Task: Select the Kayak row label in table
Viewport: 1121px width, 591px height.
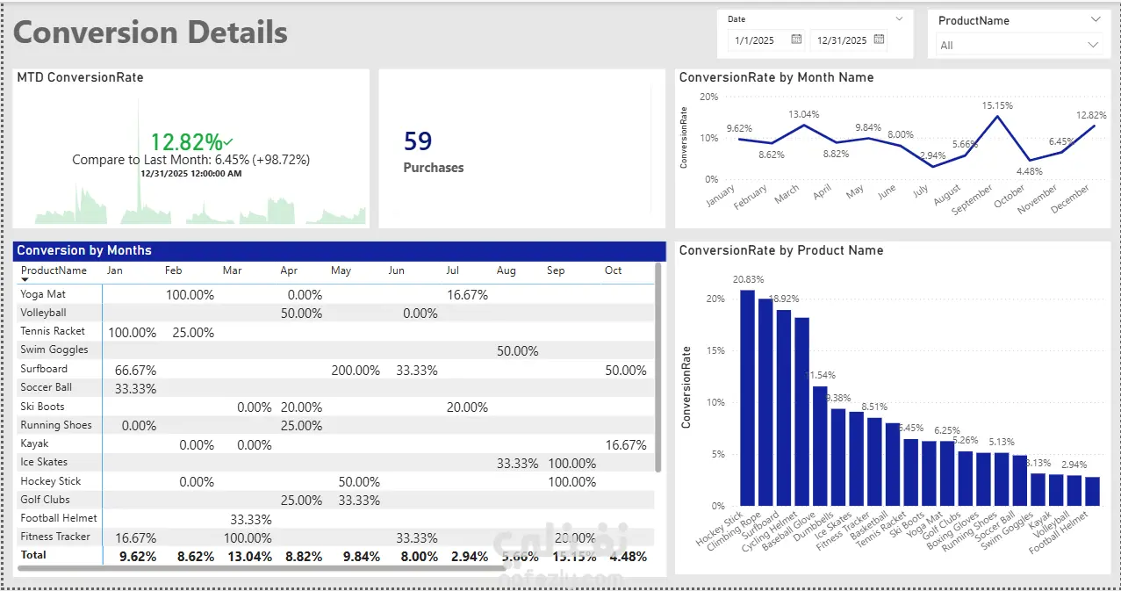Action: [34, 443]
